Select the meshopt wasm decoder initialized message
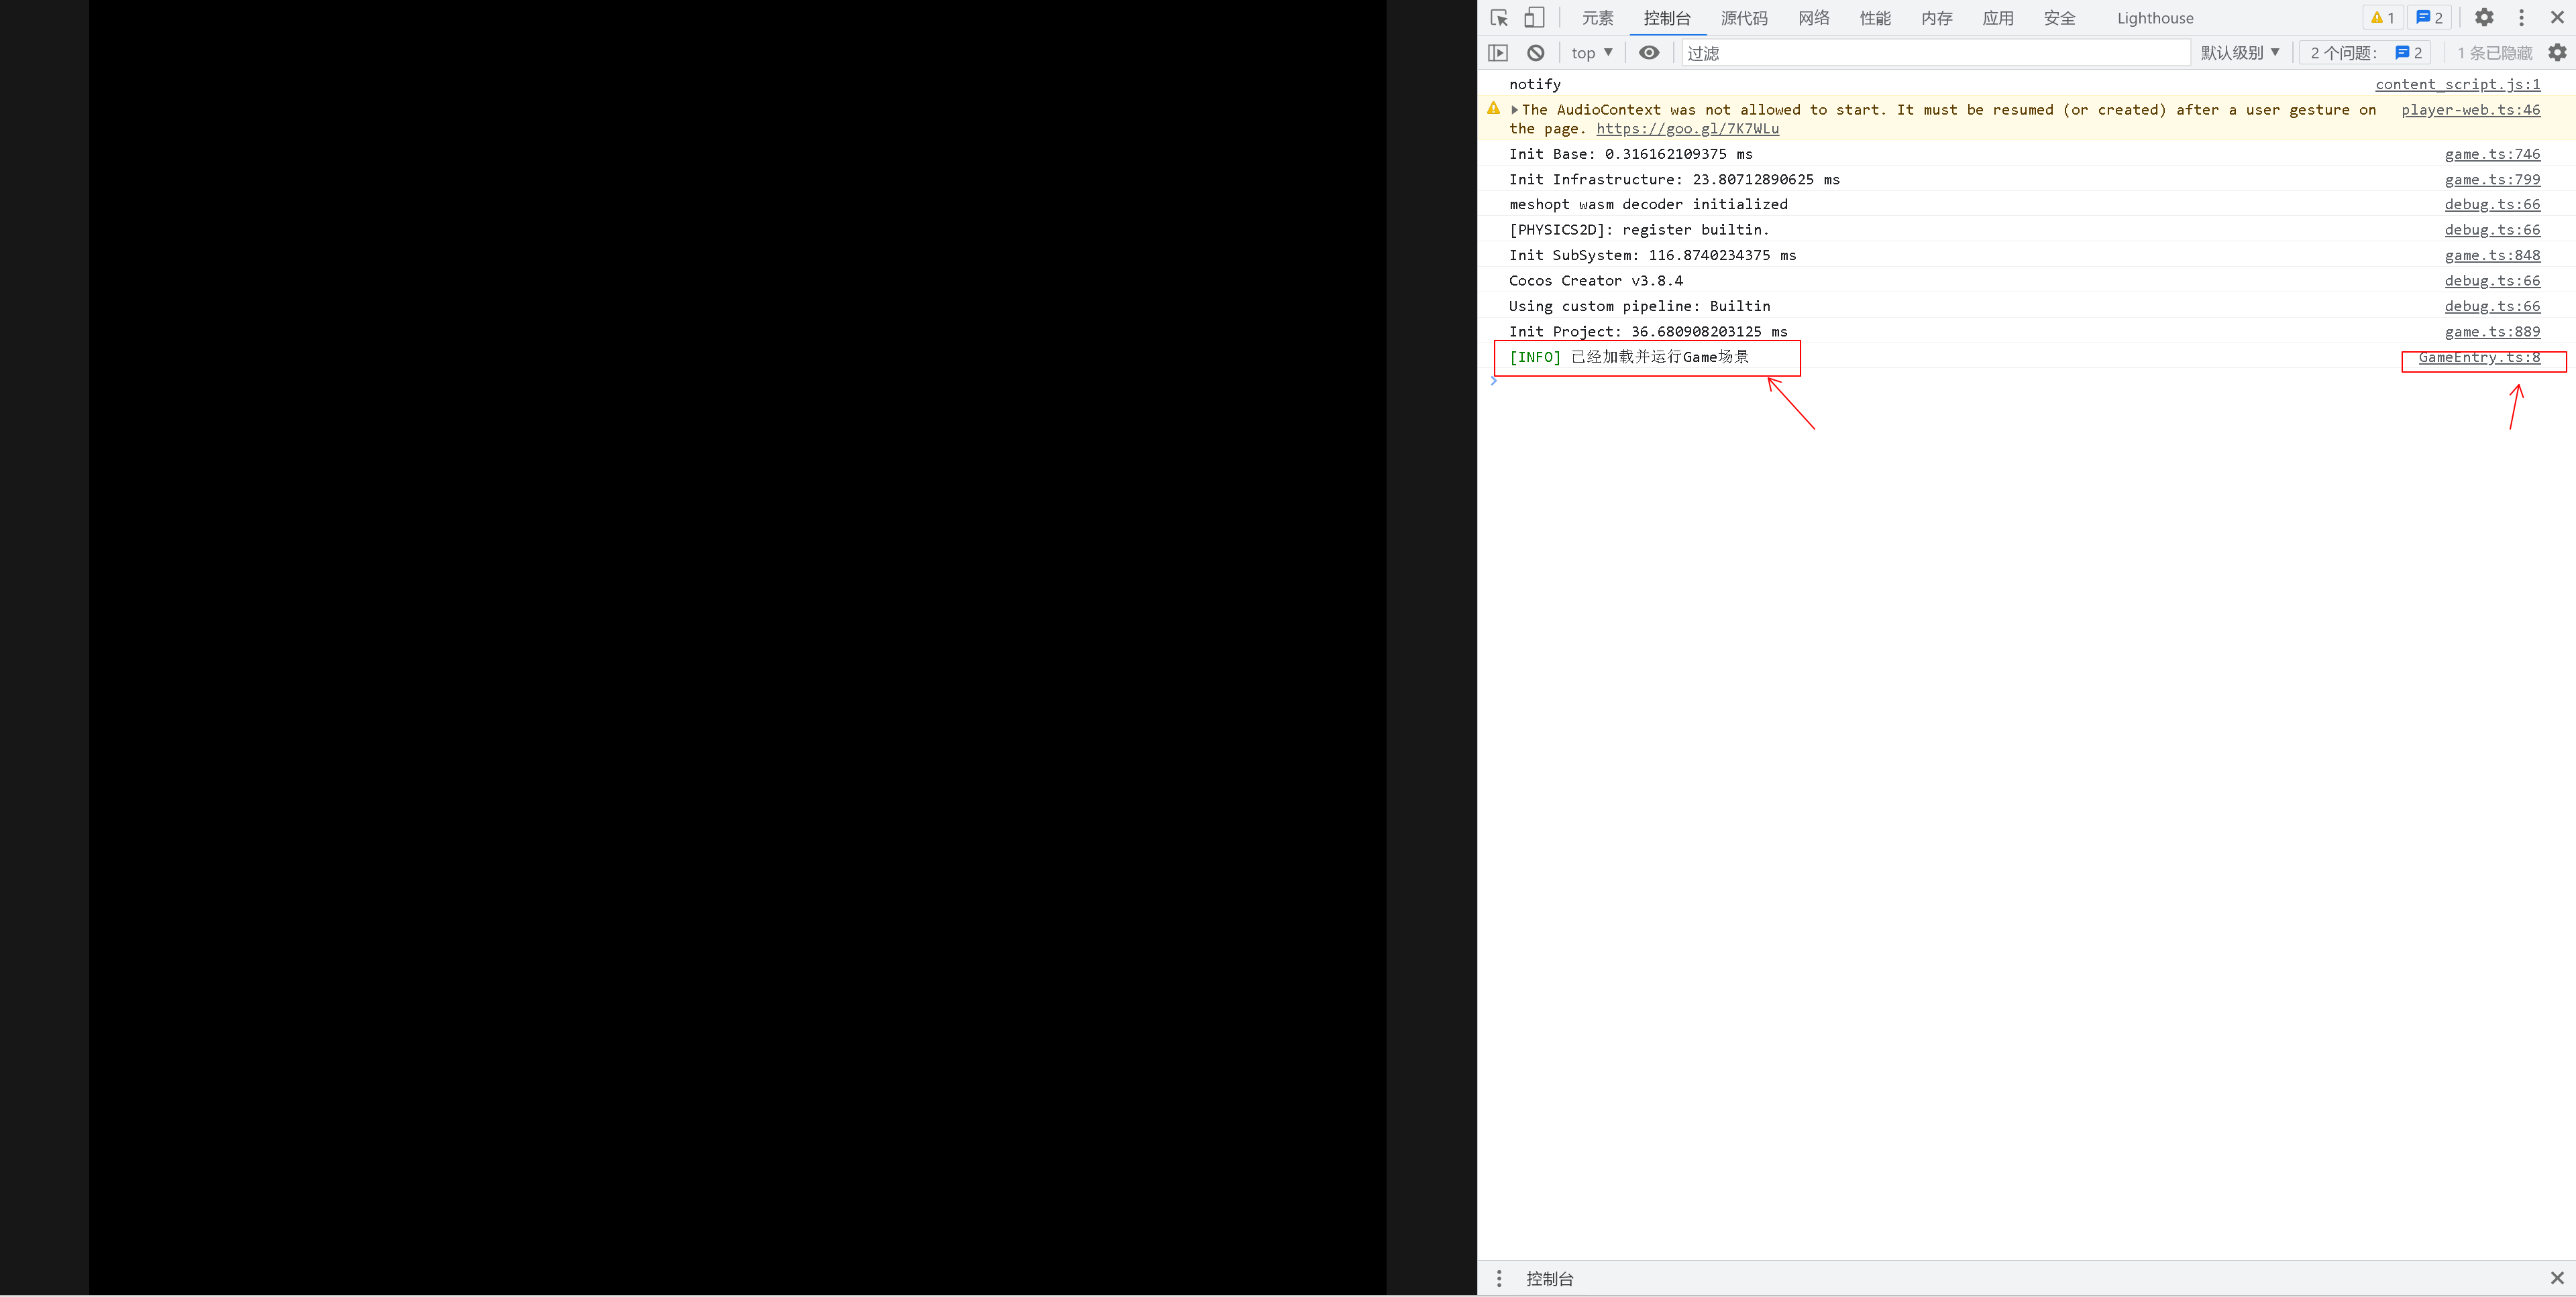2576x1297 pixels. [x=1649, y=205]
